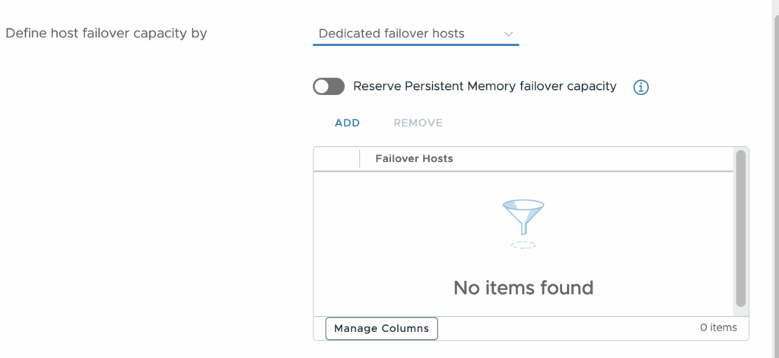
Task: Click the REMOVE button above the table
Action: pyautogui.click(x=418, y=123)
